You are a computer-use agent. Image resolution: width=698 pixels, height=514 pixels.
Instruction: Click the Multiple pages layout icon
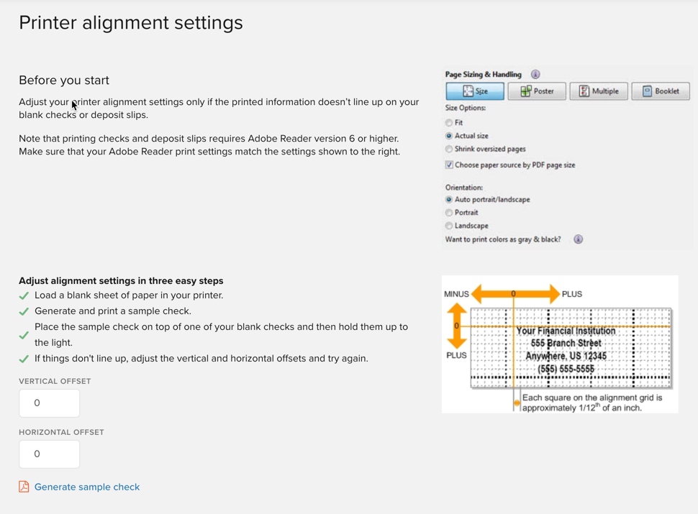tap(598, 91)
